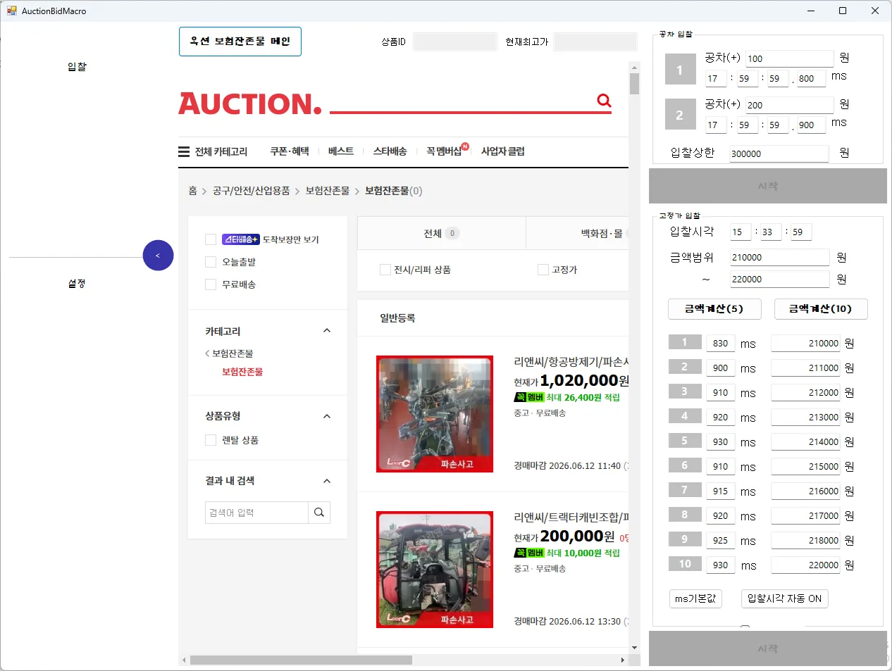The image size is (892, 671).
Task: Click 공구/안전/산업용품 breadcrumb link
Action: click(x=252, y=191)
